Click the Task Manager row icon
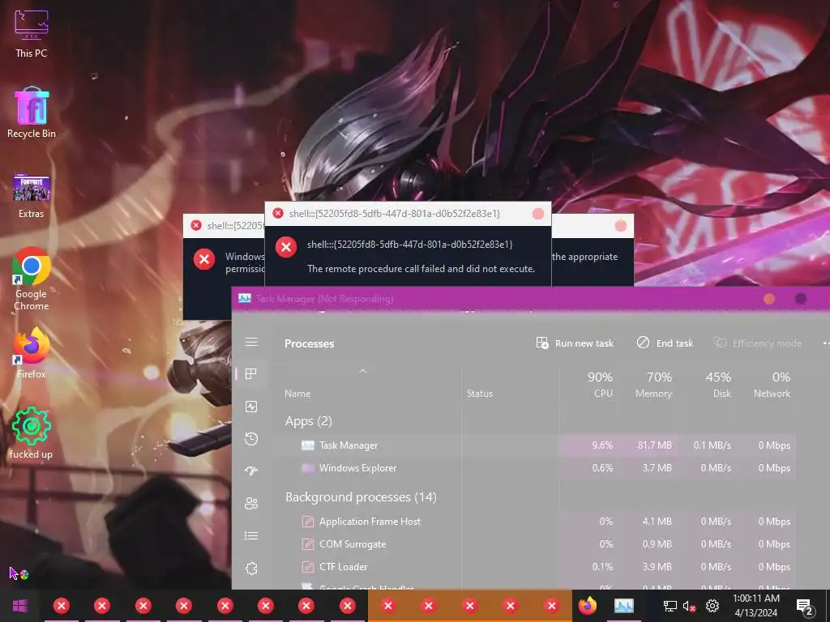Image resolution: width=830 pixels, height=622 pixels. point(307,445)
